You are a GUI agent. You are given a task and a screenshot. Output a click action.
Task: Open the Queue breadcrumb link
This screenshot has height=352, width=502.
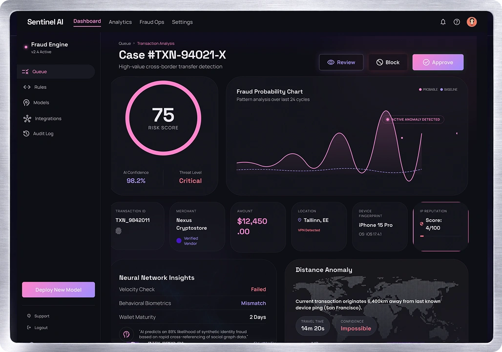coord(125,44)
